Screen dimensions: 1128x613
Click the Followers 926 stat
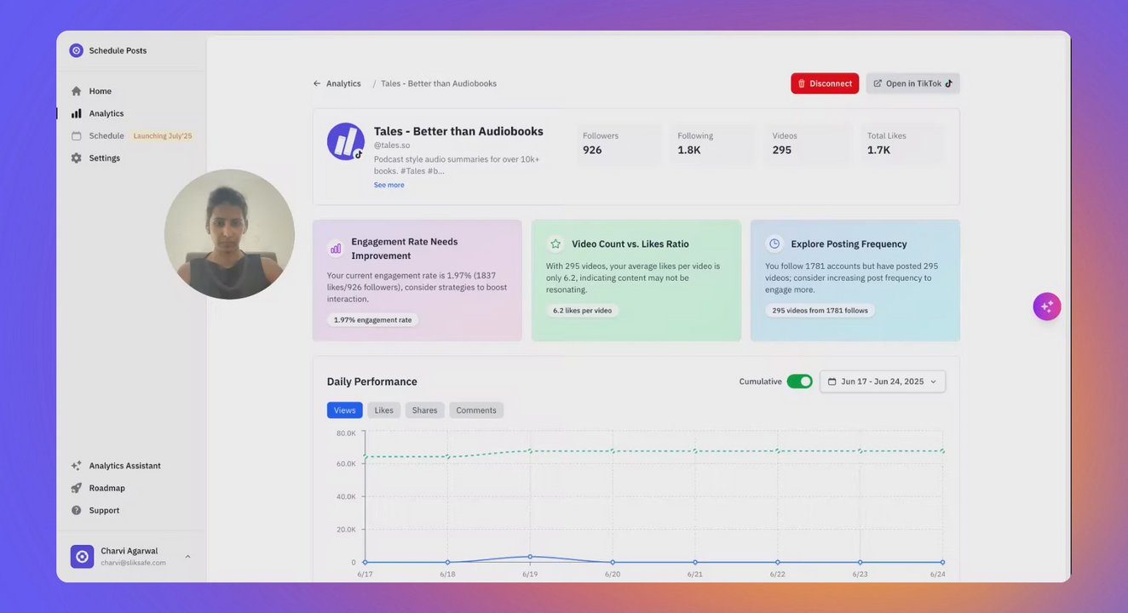(619, 143)
